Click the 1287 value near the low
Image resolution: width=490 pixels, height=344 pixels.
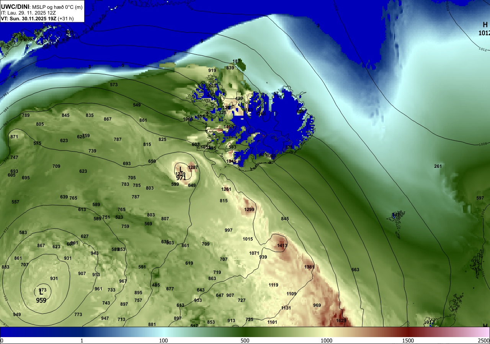tap(193, 167)
